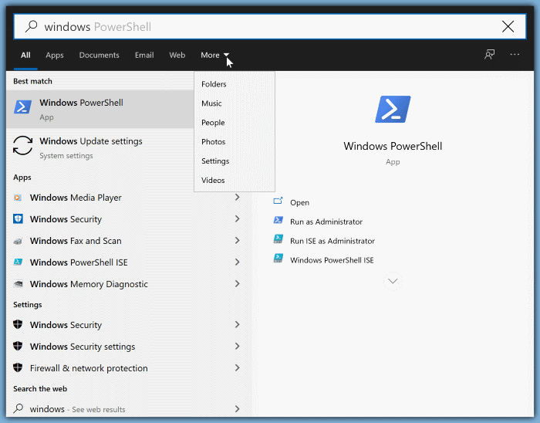Expand Windows Security settings chevron
Screen dimensions: 540x423
pyautogui.click(x=238, y=346)
